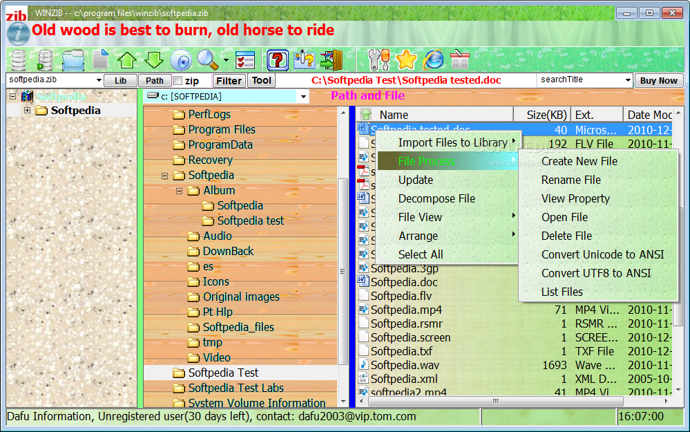Click the document page toolbar icon
The image size is (690, 432).
pyautogui.click(x=100, y=59)
